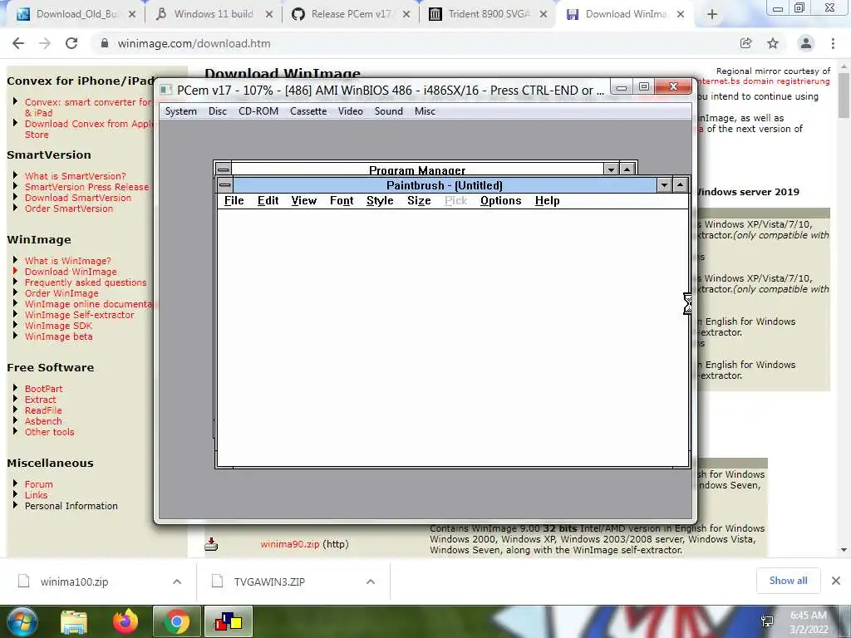The width and height of the screenshot is (851, 638).
Task: Switch to Trident 8900 SVGA tab
Action: 488,14
